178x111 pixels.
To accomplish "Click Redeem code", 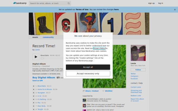I will click(x=136, y=96).
